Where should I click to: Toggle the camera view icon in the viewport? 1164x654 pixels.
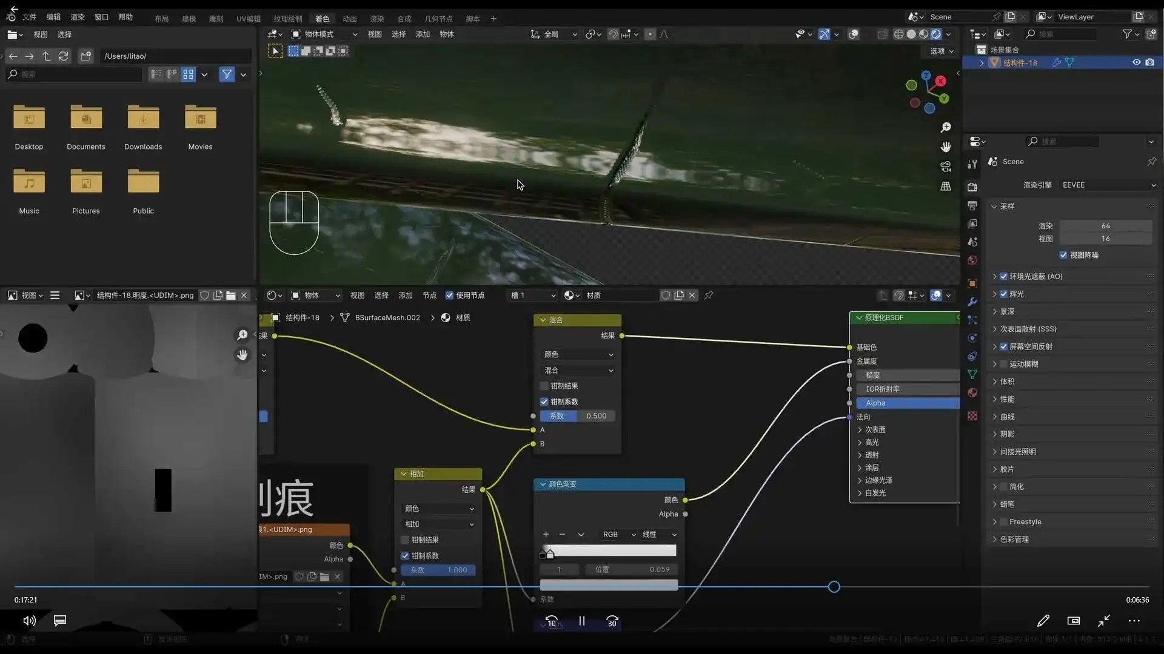(x=946, y=167)
